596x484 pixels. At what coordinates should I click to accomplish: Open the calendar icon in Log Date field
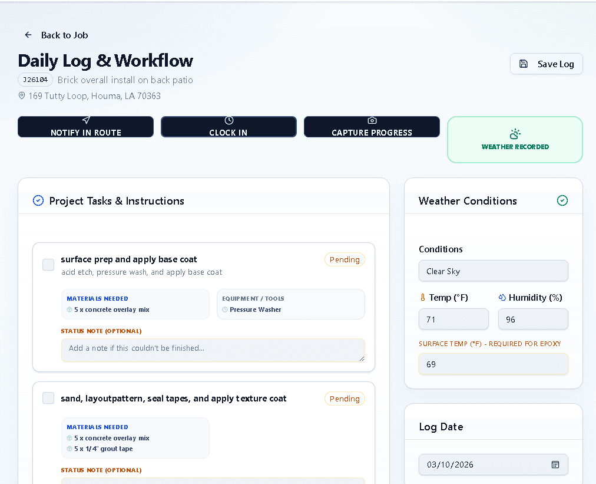click(555, 465)
